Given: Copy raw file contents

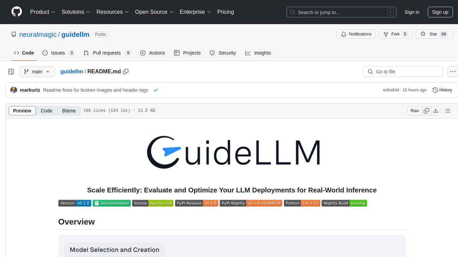Looking at the screenshot, I should coord(426,111).
